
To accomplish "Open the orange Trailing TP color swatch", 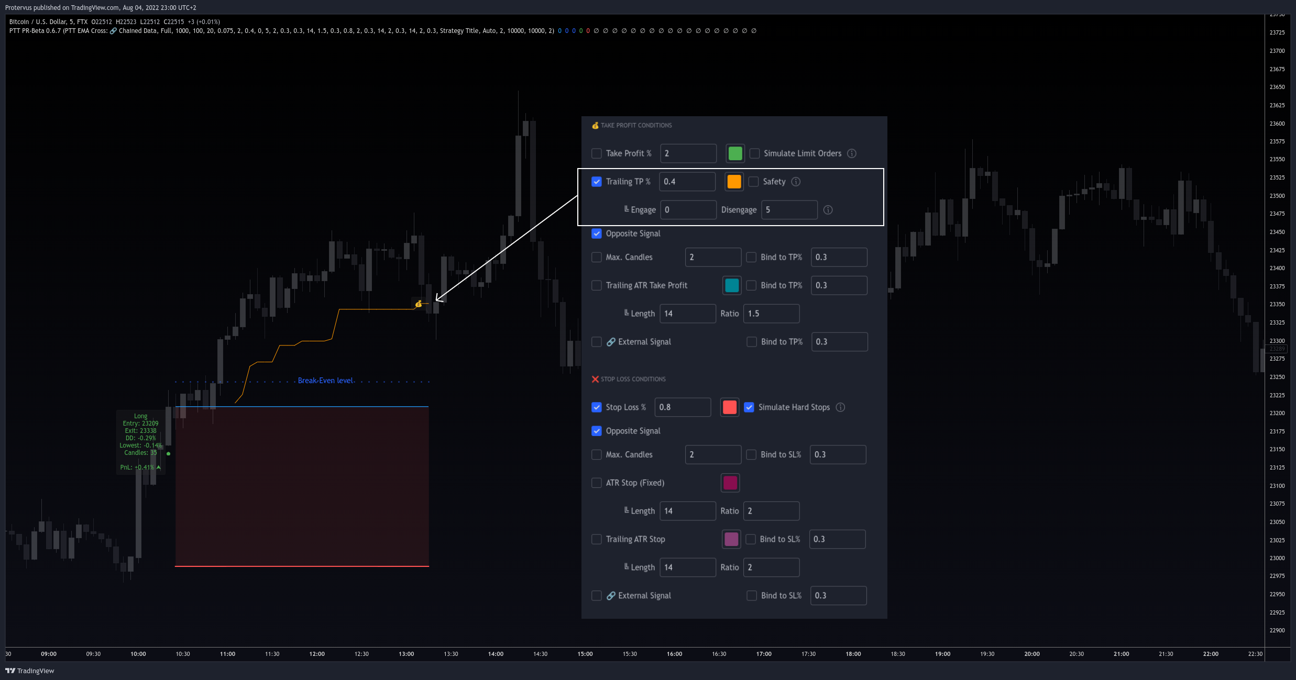I will (734, 182).
